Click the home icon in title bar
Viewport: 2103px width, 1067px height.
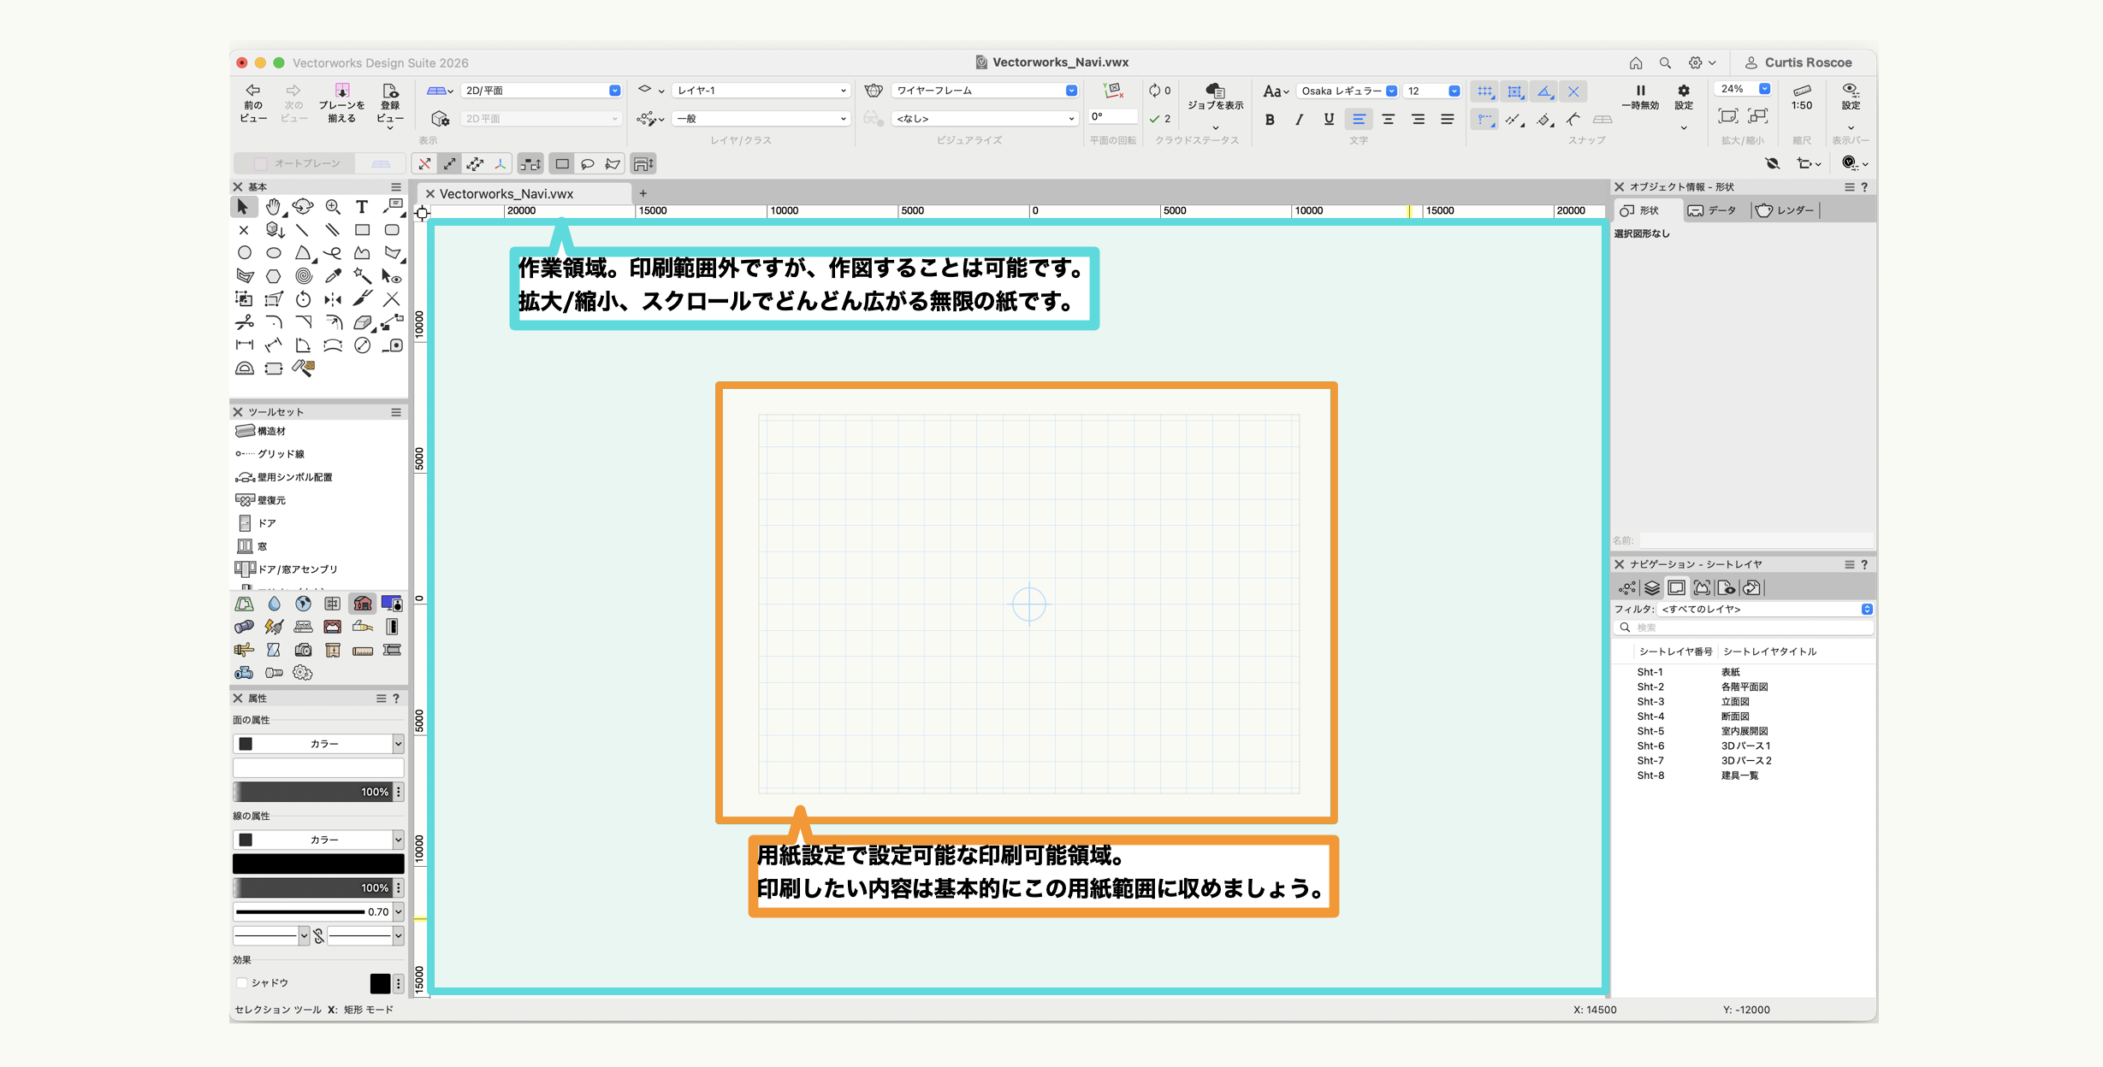click(1636, 62)
